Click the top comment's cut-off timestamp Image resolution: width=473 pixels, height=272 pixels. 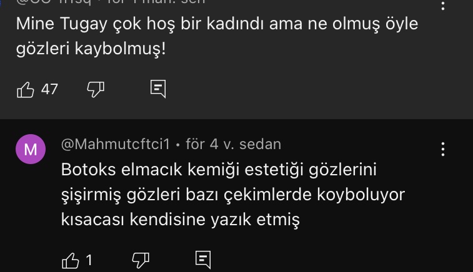pos(156,2)
